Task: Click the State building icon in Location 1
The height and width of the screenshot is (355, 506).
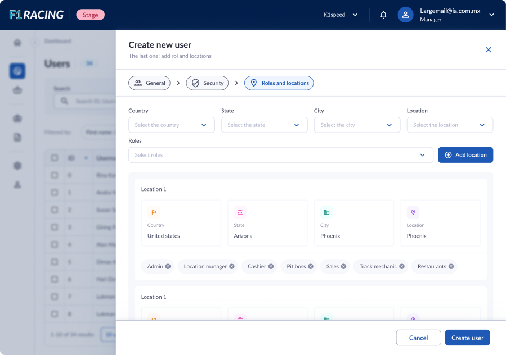Action: click(x=240, y=212)
